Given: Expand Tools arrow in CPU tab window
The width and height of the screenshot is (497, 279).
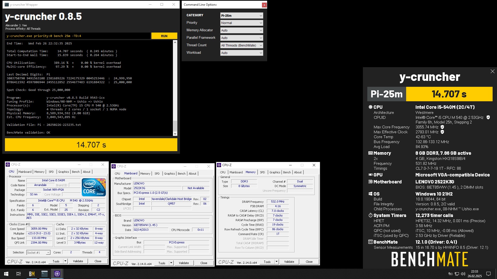Looking at the screenshot, I should pyautogui.click(x=65, y=261).
